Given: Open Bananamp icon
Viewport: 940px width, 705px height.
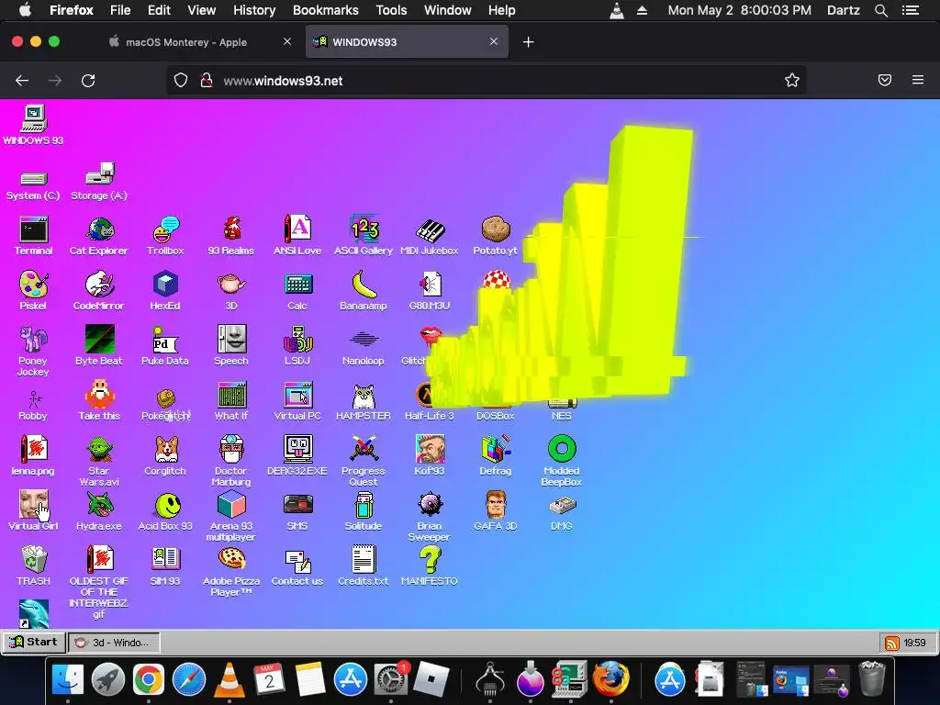Looking at the screenshot, I should click(x=364, y=291).
